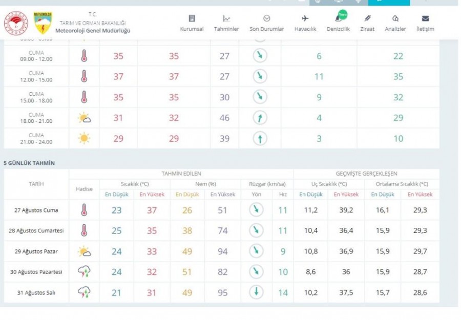This screenshot has height=320, width=461.
Task: Select the Ziraat navigation icon
Action: [x=367, y=23]
